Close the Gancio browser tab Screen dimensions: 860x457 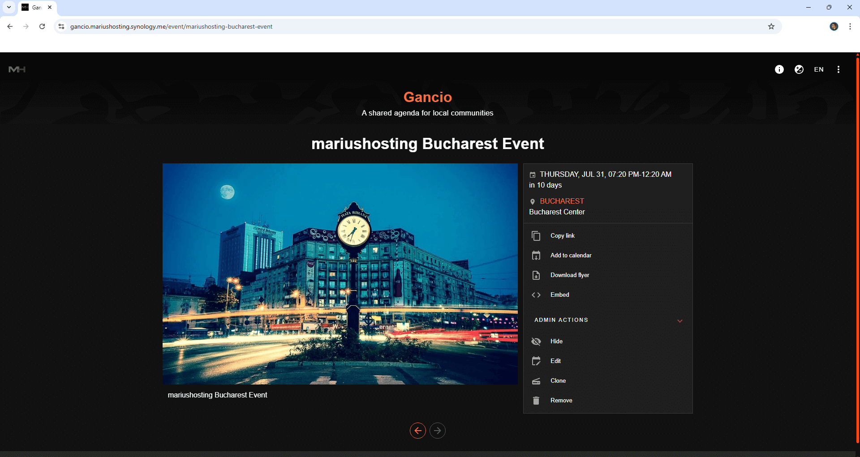[x=50, y=7]
